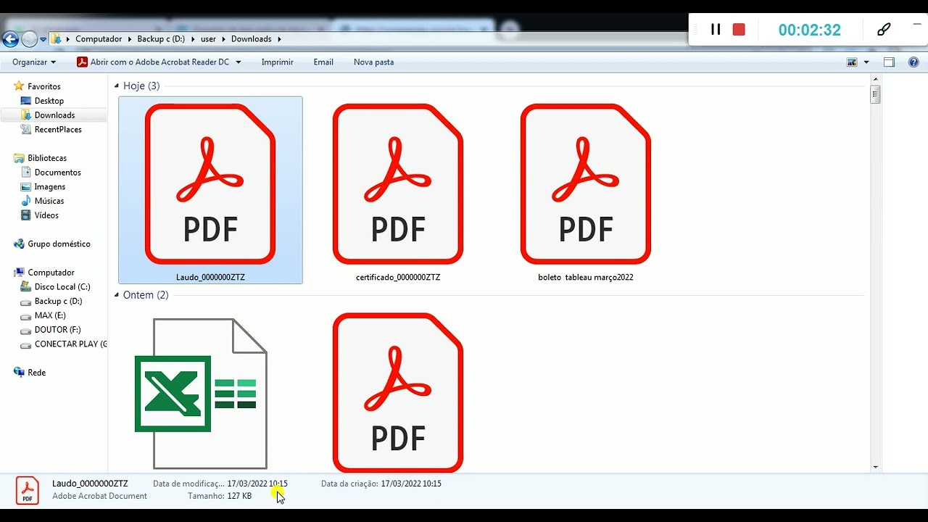Select the Laudo_0000000ZTZ PDF file
Viewport: 928px width, 522px height.
[210, 190]
